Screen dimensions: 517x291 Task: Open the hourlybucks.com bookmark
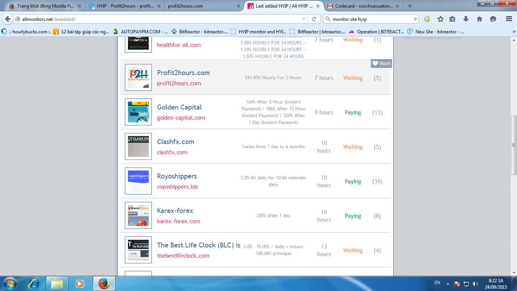(26, 32)
